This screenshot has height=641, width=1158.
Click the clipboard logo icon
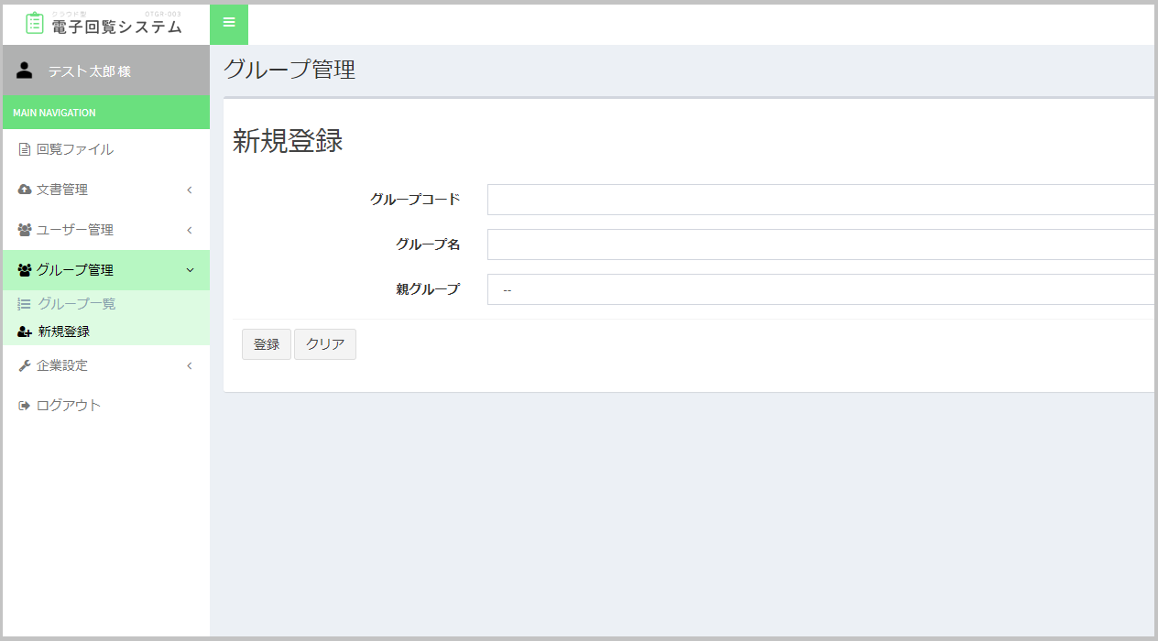(x=35, y=24)
